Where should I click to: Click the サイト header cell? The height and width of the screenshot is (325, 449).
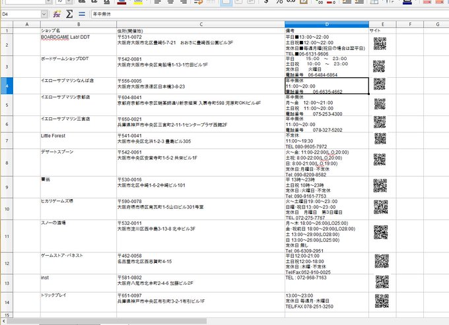tap(382, 30)
